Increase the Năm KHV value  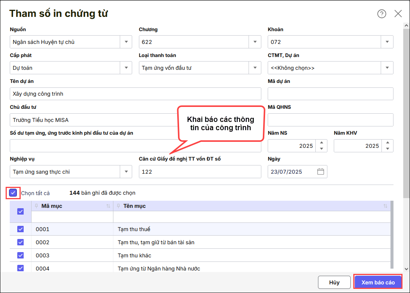click(387, 143)
